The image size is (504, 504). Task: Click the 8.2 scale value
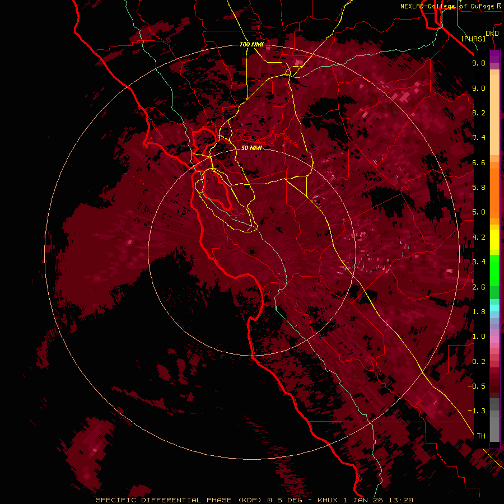[479, 113]
